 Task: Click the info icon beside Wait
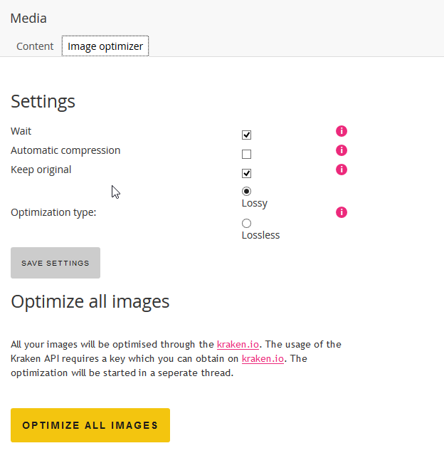[x=342, y=131]
